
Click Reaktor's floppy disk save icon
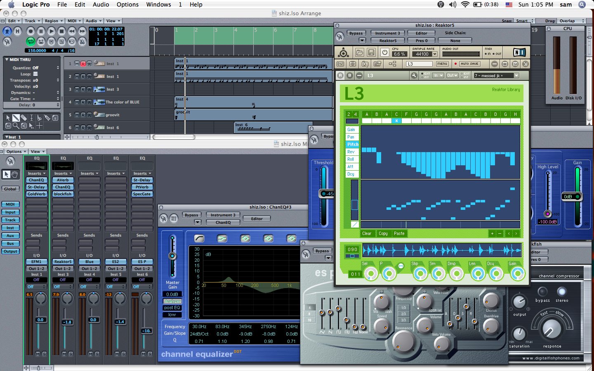[371, 52]
